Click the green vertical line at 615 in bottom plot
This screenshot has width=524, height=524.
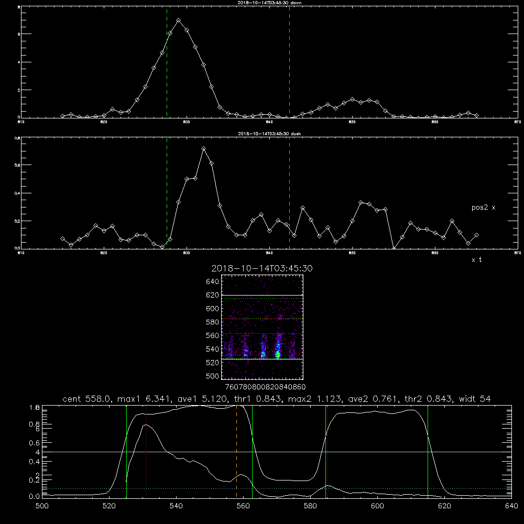[x=428, y=452]
